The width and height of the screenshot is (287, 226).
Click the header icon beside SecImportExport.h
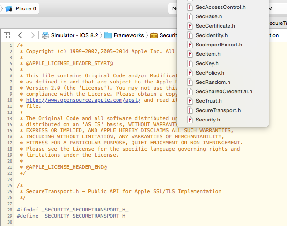[190, 45]
